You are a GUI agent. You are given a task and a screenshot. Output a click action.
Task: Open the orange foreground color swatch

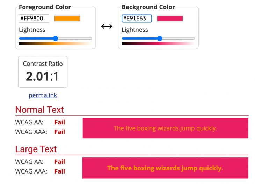pos(67,19)
